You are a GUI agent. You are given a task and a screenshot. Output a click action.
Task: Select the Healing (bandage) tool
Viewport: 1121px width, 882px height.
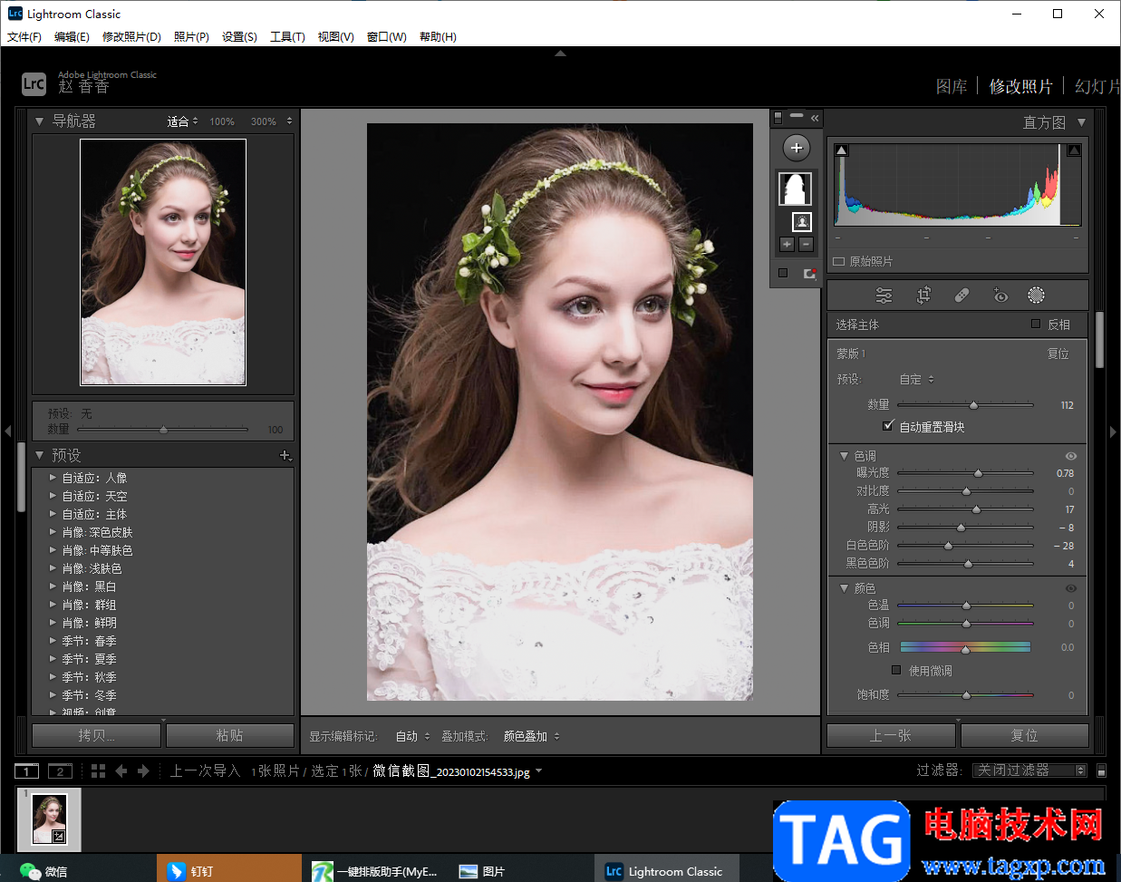962,296
